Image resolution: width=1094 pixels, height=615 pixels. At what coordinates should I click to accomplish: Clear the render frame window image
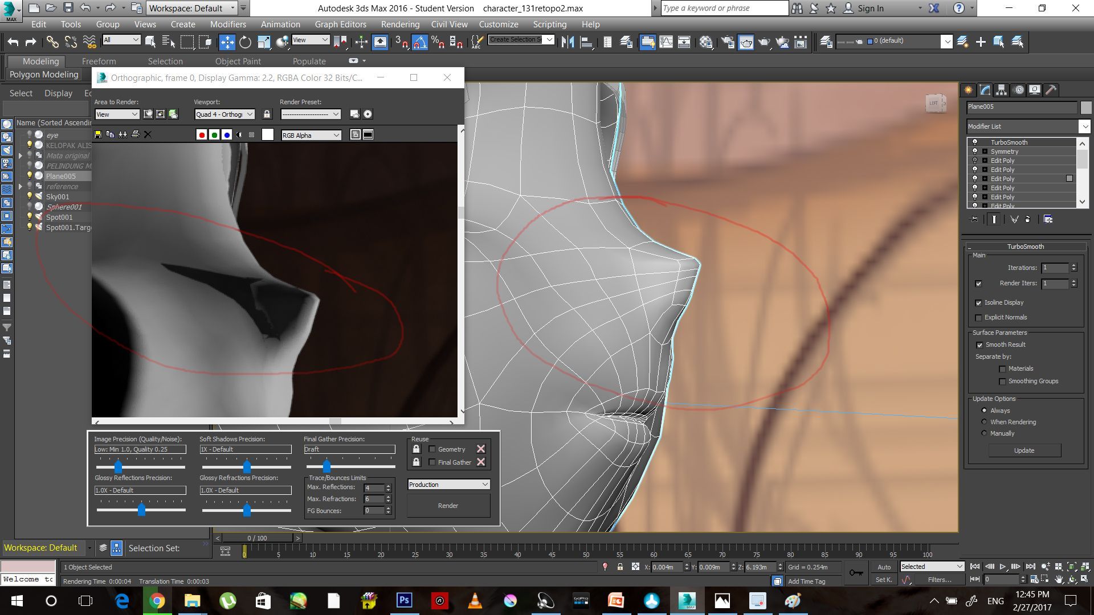(x=148, y=134)
